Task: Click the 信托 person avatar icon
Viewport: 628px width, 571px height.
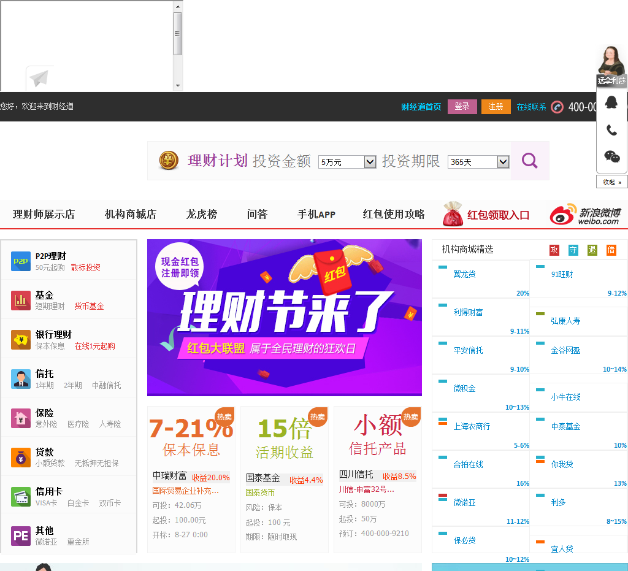Action: pyautogui.click(x=21, y=379)
